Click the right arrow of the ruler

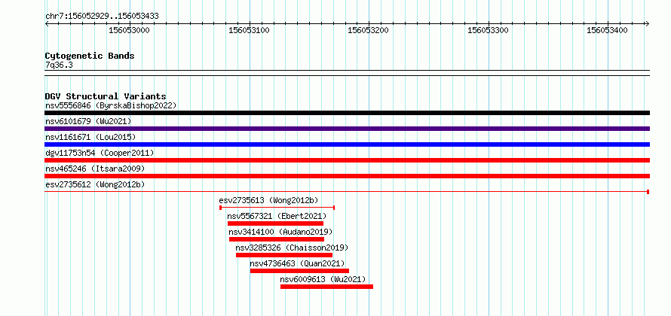648,24
